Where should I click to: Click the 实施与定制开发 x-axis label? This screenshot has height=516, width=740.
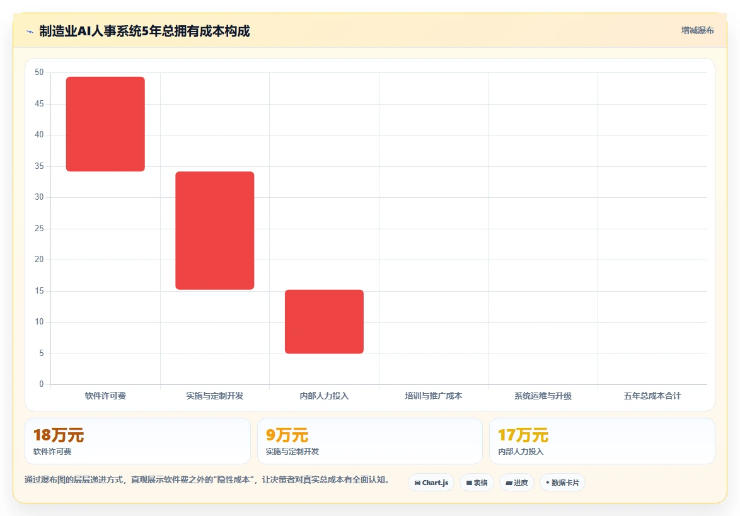pos(215,396)
